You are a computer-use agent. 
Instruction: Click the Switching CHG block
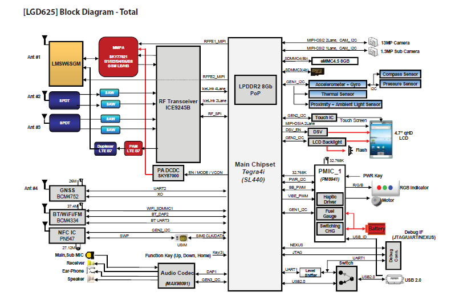click(330, 228)
